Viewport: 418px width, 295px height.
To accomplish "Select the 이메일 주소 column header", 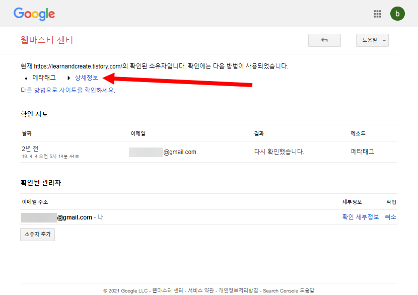I will click(35, 202).
